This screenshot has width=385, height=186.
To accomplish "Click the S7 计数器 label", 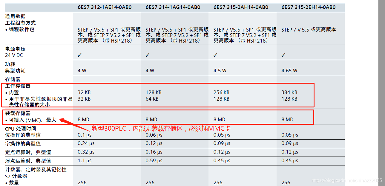I will [x=16, y=176].
